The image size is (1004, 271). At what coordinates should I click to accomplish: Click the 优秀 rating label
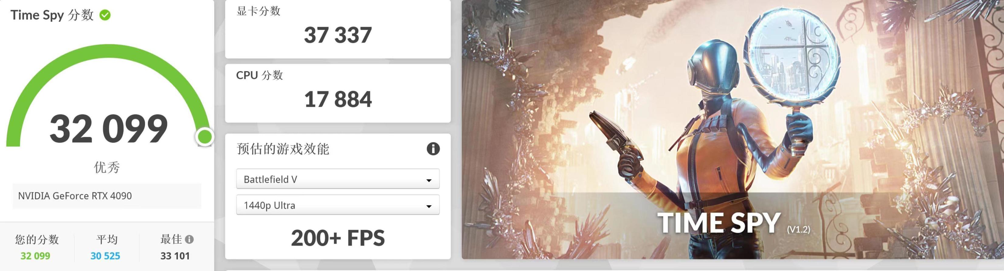coord(107,168)
